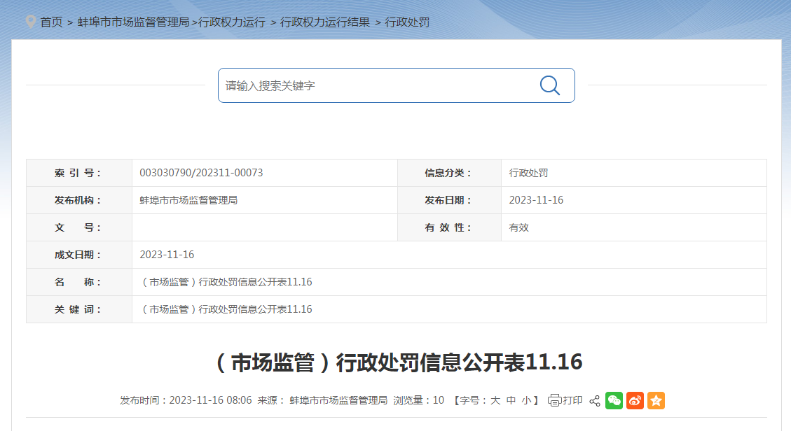Click the 发布日期 label cell
Screen dimensions: 791x431
(x=450, y=200)
